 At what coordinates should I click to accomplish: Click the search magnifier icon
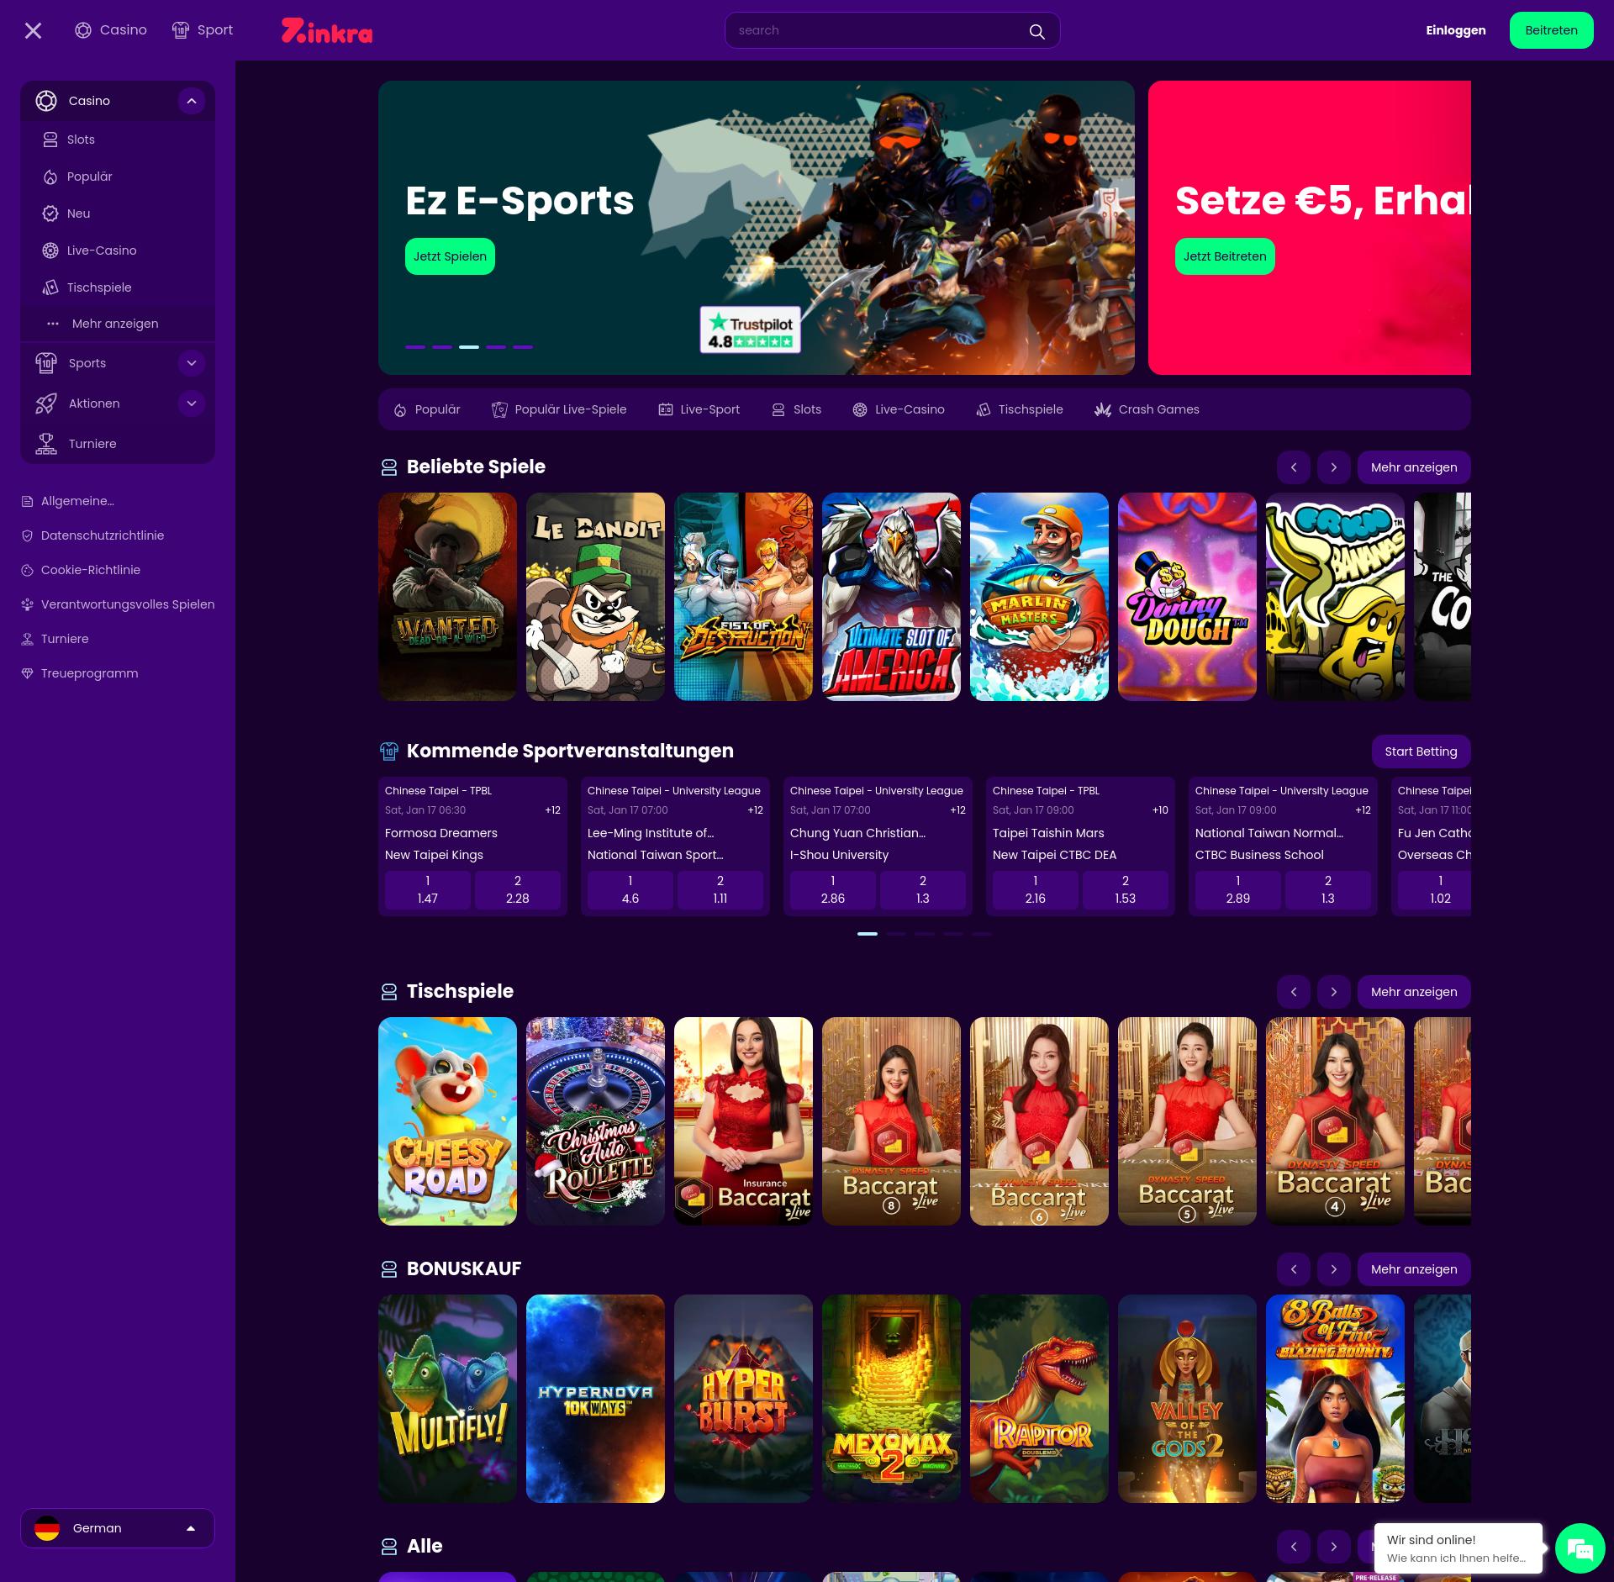tap(1036, 31)
